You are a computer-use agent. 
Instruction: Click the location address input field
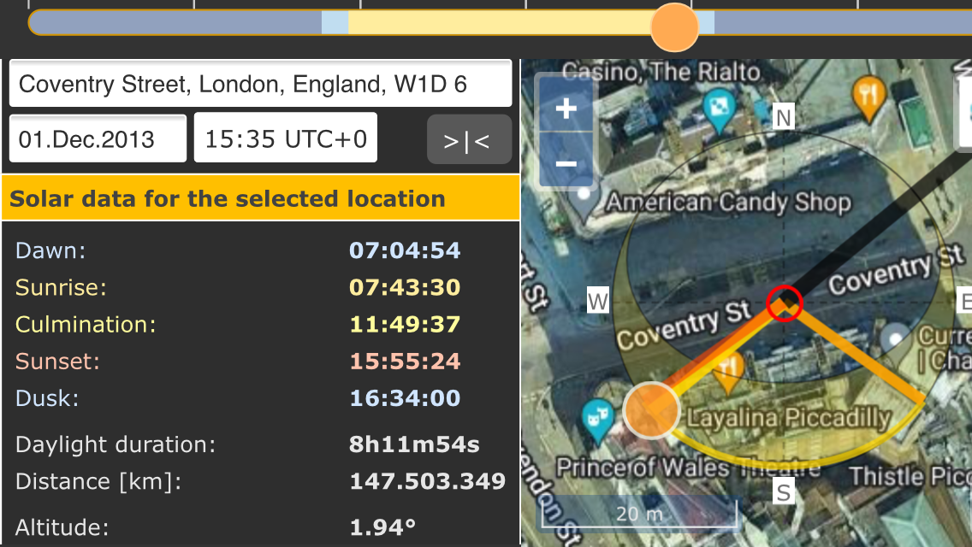click(260, 84)
